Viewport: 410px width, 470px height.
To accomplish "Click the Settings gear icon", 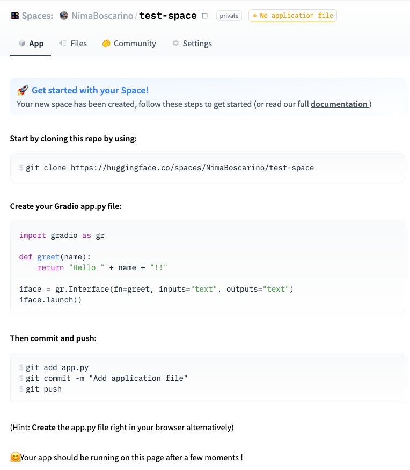I will pyautogui.click(x=175, y=43).
